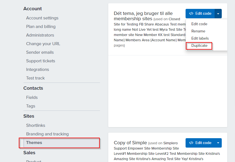Click the Edit code button for Dét tema
235x162 pixels.
[x=200, y=14]
